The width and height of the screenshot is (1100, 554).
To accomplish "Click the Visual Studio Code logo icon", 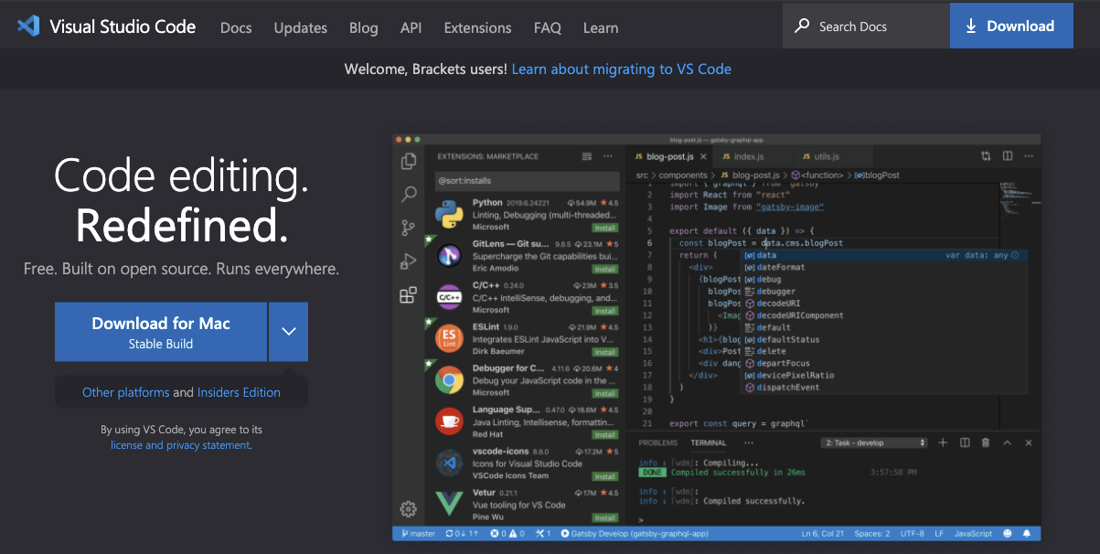I will 28,26.
